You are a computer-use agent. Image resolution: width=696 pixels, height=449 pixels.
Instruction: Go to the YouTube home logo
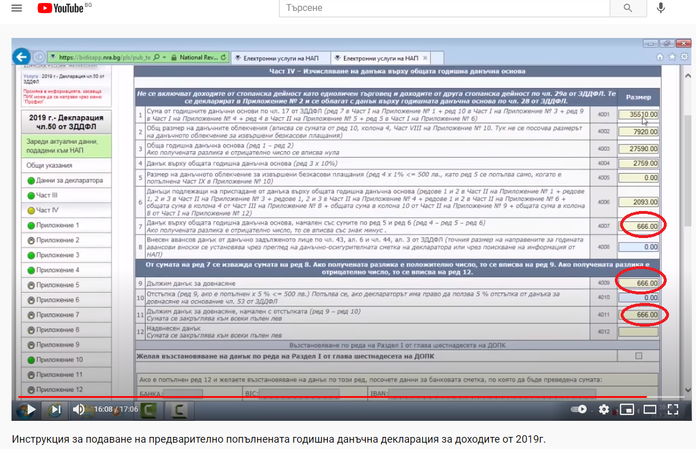coord(60,8)
